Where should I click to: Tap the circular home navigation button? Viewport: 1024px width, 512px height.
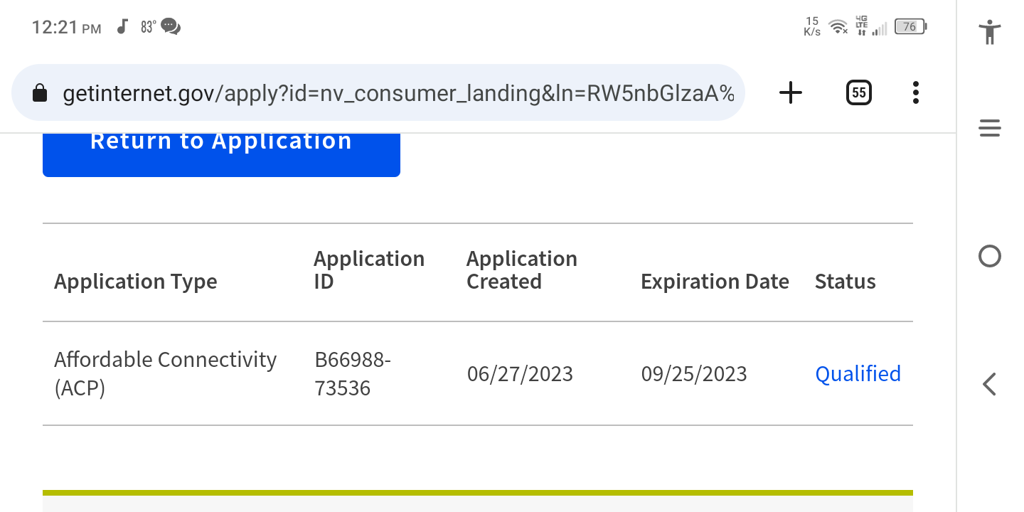990,256
